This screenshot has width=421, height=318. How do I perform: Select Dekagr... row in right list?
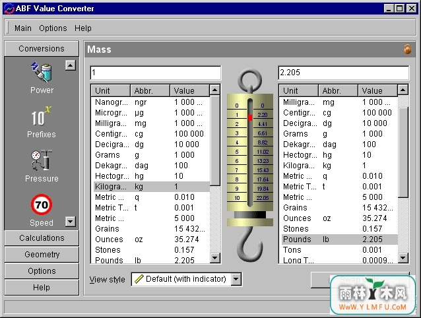[x=339, y=144]
